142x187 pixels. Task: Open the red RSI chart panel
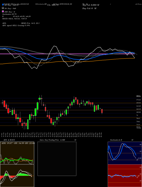point(125,176)
